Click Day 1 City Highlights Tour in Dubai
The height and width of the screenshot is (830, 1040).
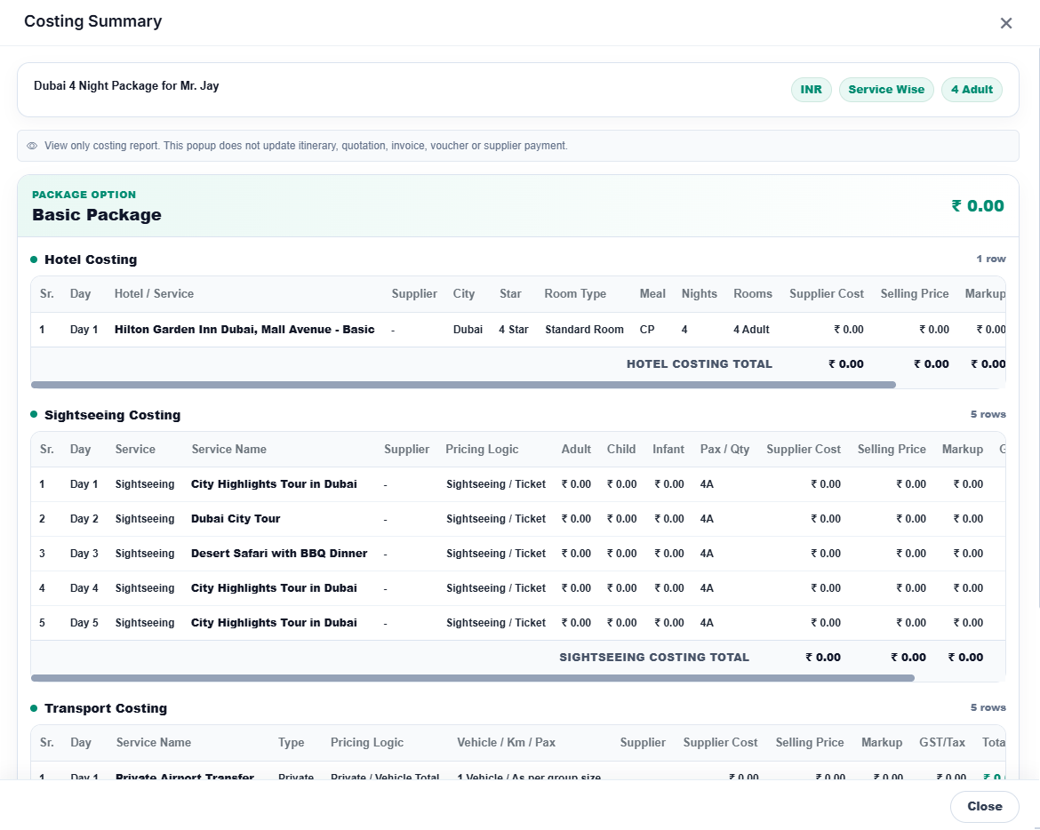pos(274,484)
